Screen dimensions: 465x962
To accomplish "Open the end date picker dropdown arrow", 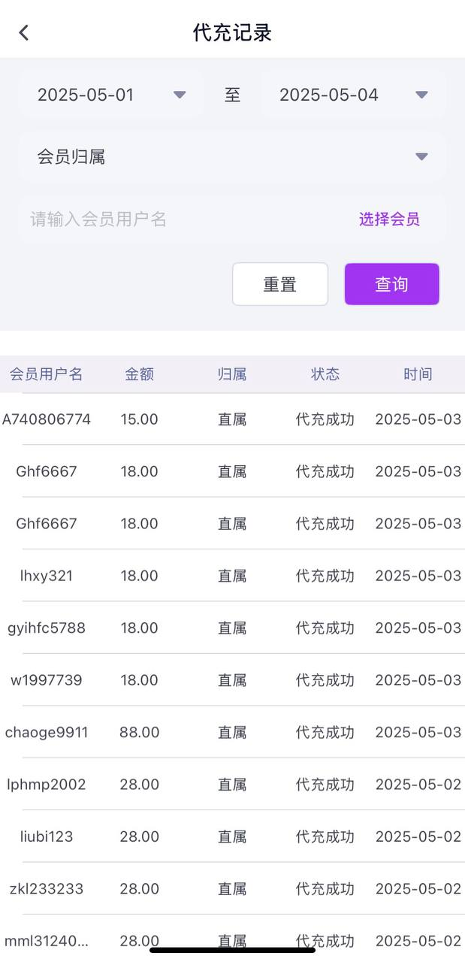I will [423, 95].
